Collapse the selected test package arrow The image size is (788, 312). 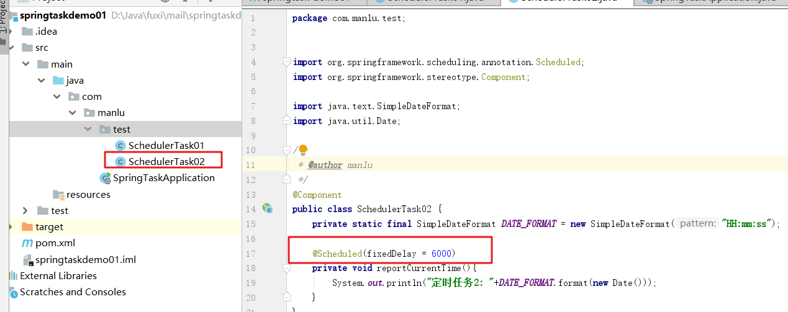pyautogui.click(x=88, y=129)
